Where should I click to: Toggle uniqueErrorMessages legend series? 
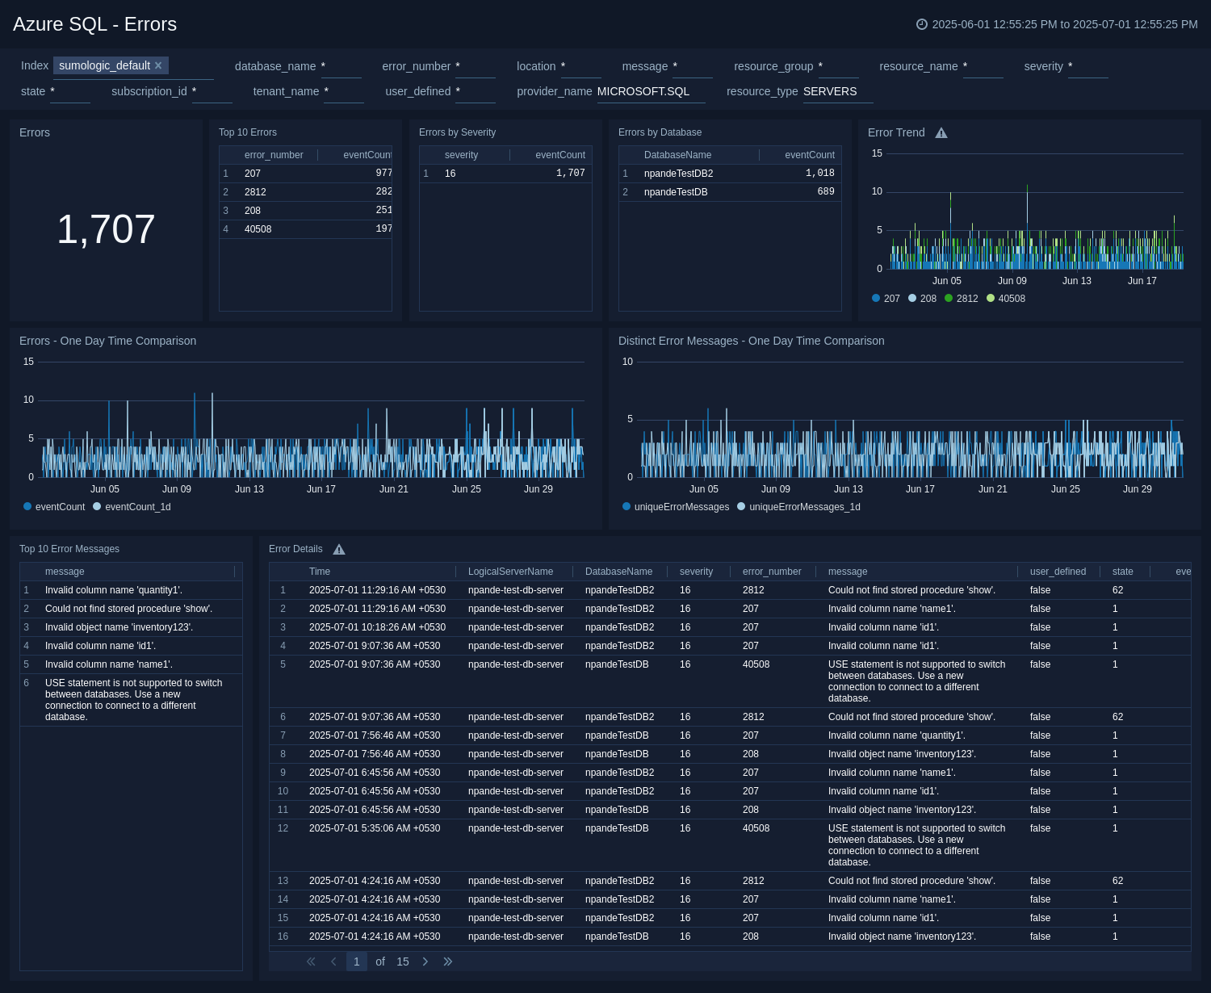[676, 507]
